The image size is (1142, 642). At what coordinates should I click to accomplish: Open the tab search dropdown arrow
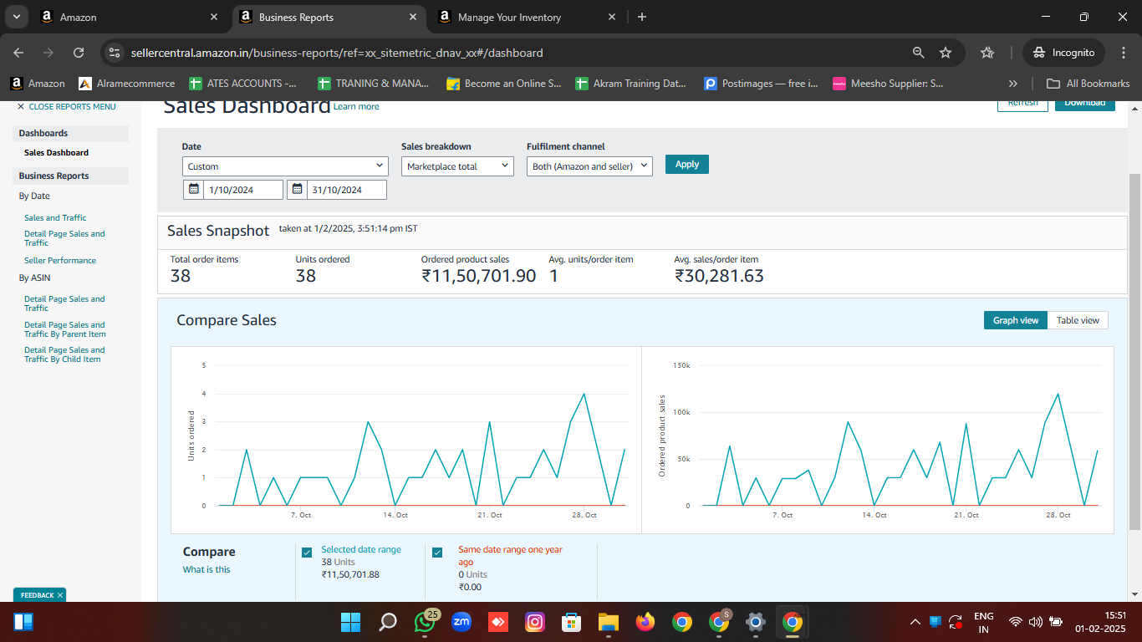(16, 17)
